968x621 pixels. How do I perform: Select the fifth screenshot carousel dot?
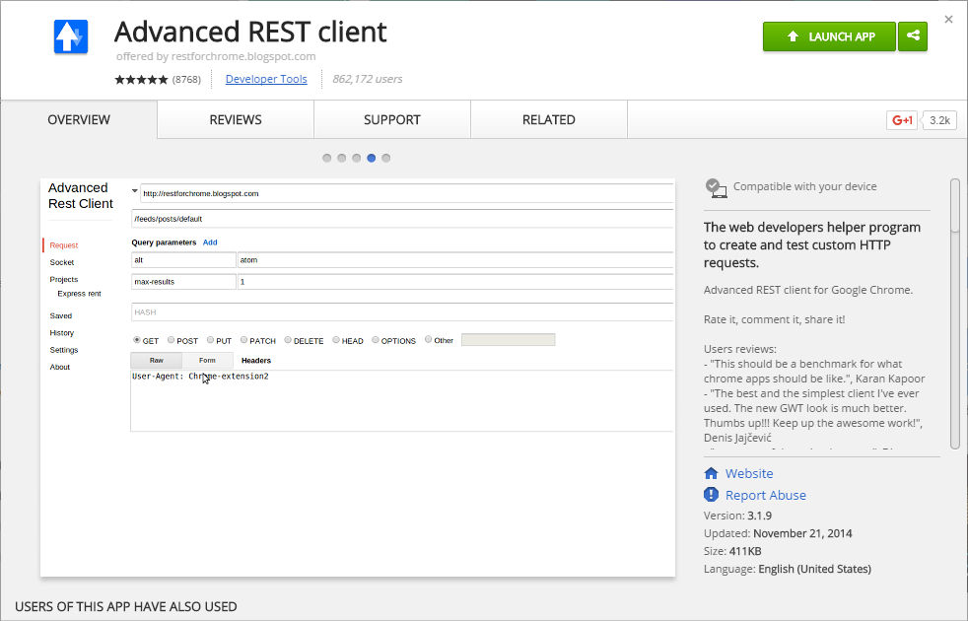(x=385, y=158)
